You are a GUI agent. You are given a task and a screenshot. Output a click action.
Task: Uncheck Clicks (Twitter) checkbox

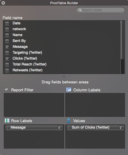pyautogui.click(x=7, y=59)
